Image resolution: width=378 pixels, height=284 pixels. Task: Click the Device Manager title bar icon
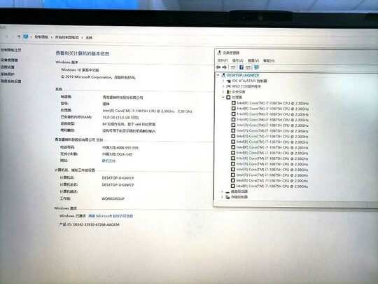[x=219, y=53]
